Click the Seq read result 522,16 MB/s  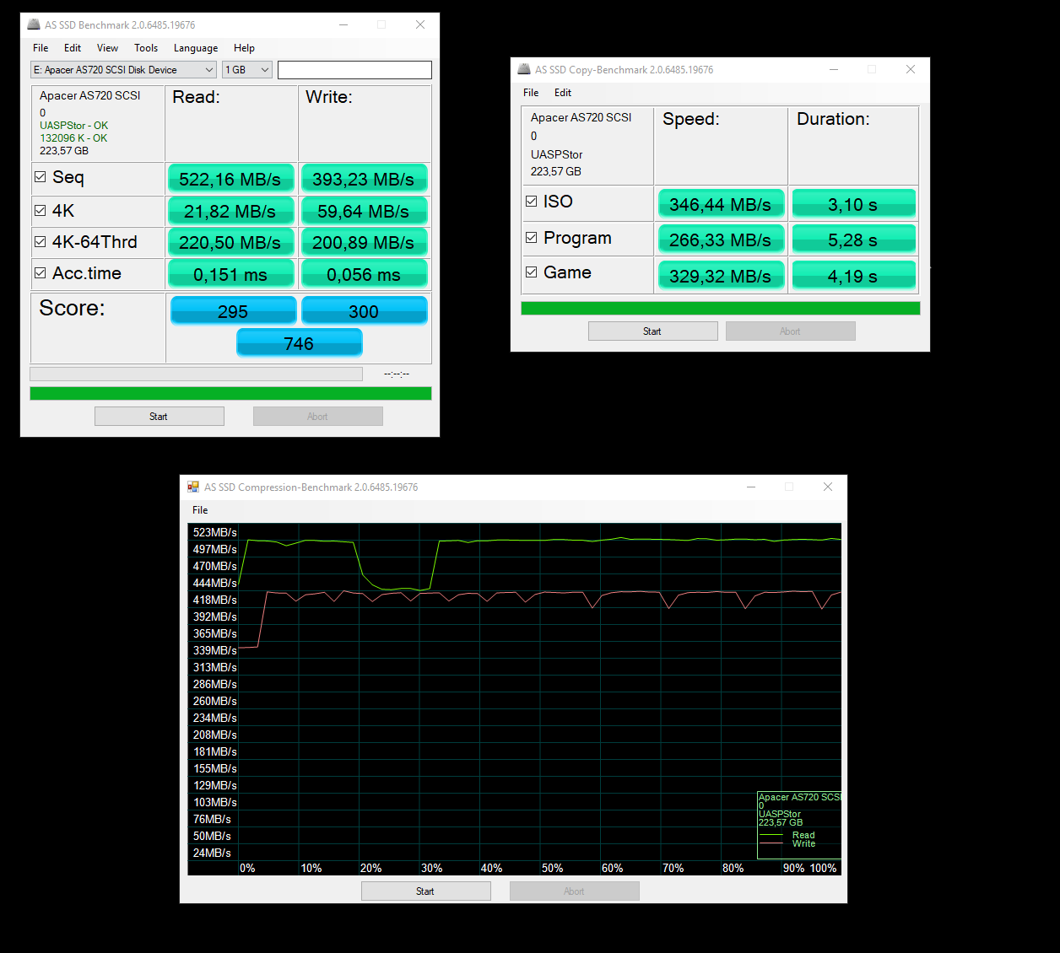pos(231,179)
